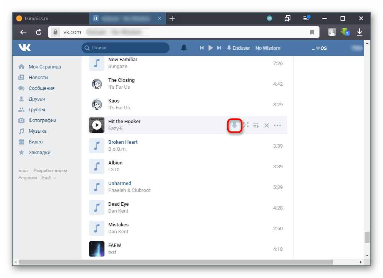The height and width of the screenshot is (278, 383).
Task: Switch to the Lumpics.ru tab
Action: [51, 19]
